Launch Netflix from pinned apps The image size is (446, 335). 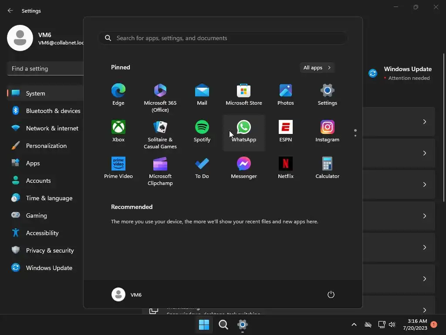click(x=286, y=169)
